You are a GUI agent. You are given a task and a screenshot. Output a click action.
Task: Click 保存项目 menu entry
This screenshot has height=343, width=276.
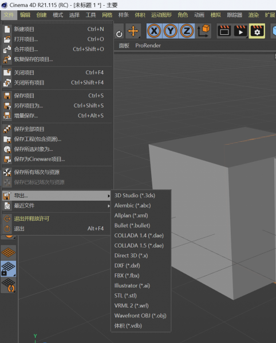point(57,95)
